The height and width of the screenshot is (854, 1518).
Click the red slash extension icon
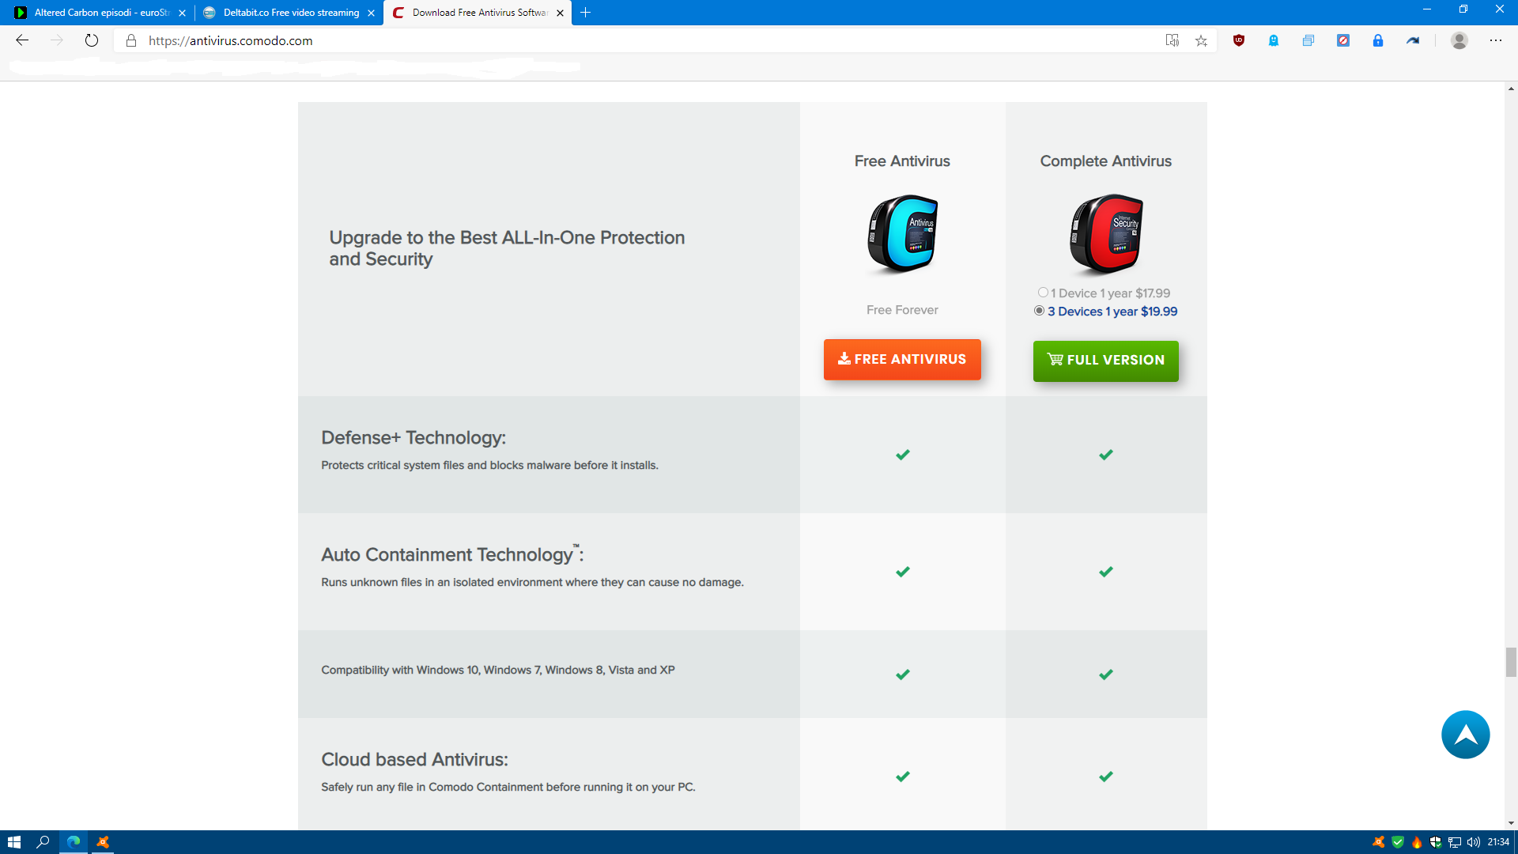[x=1343, y=40]
